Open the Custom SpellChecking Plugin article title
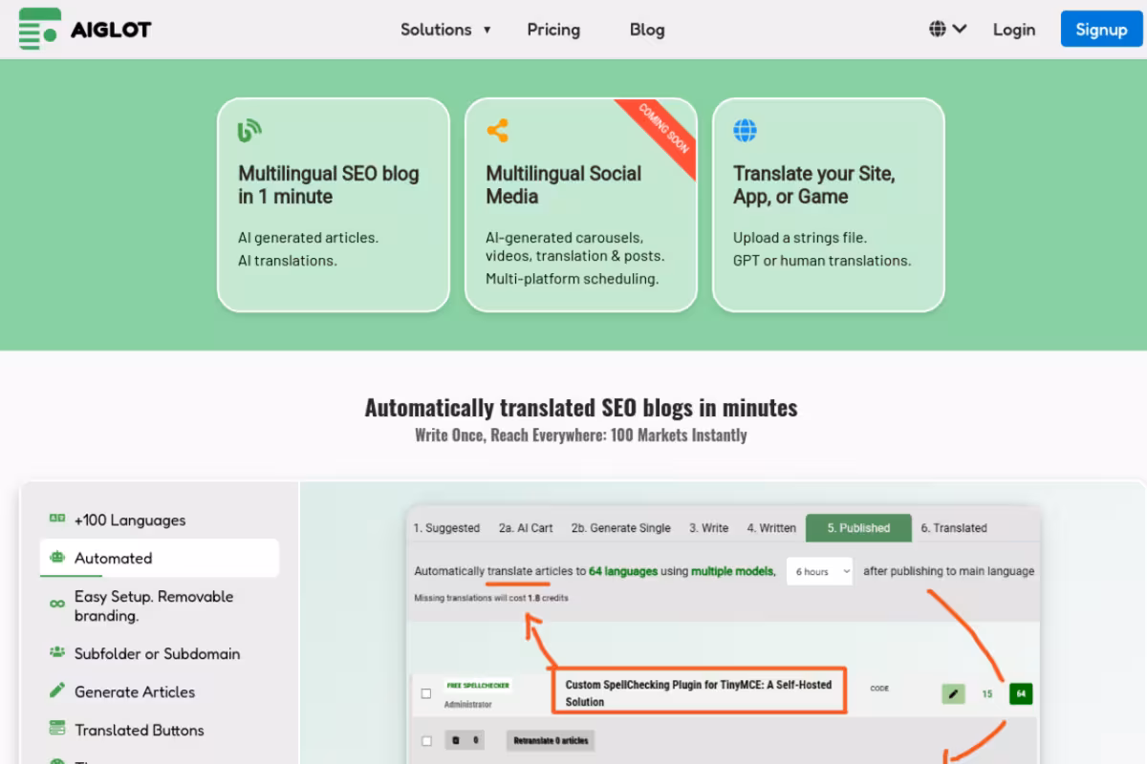Screen dimensions: 1147x764 tap(699, 692)
